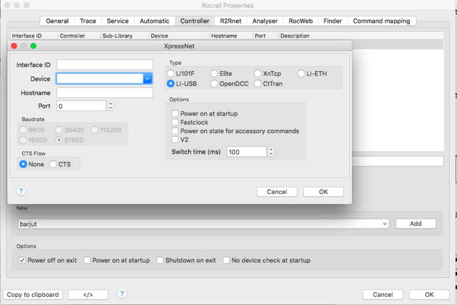Zoom the XpressNet dialog with the green button
The image size is (457, 305).
[x=34, y=46]
